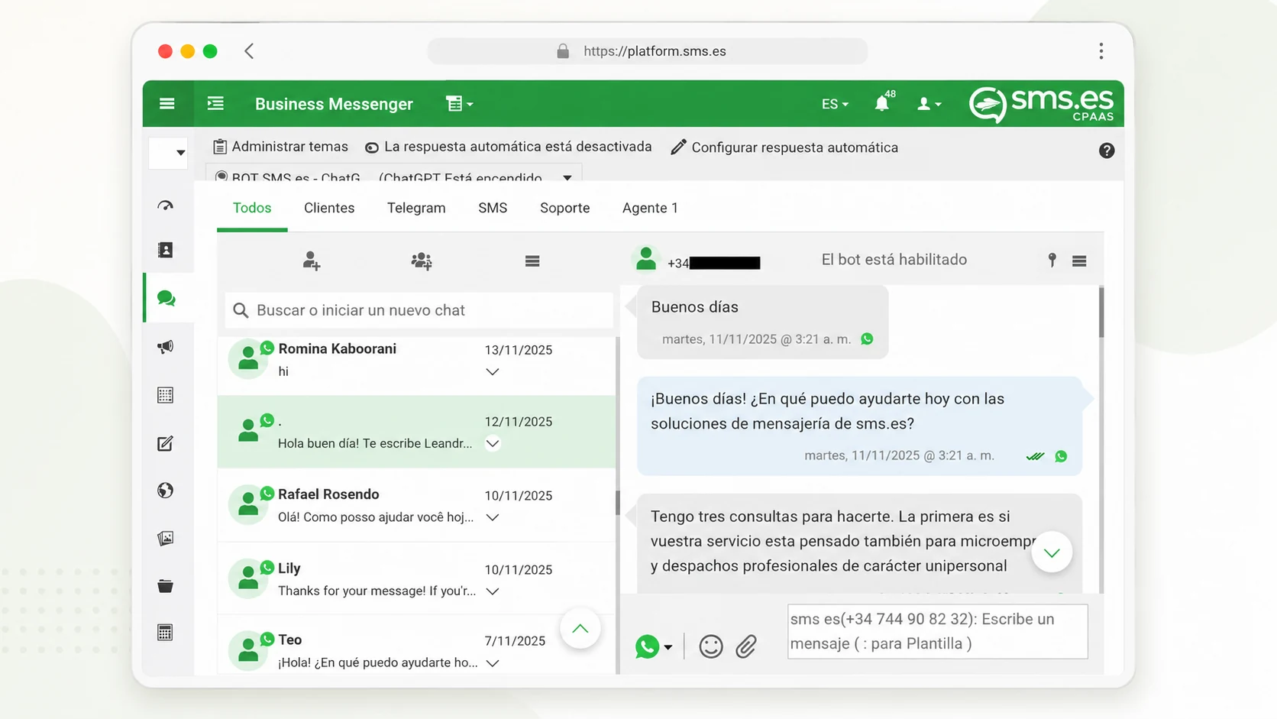1277x719 pixels.
Task: Switch to the SMS tab
Action: point(493,208)
